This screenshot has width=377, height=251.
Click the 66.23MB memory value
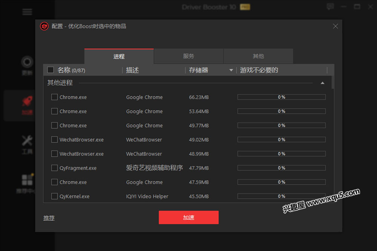tap(199, 97)
